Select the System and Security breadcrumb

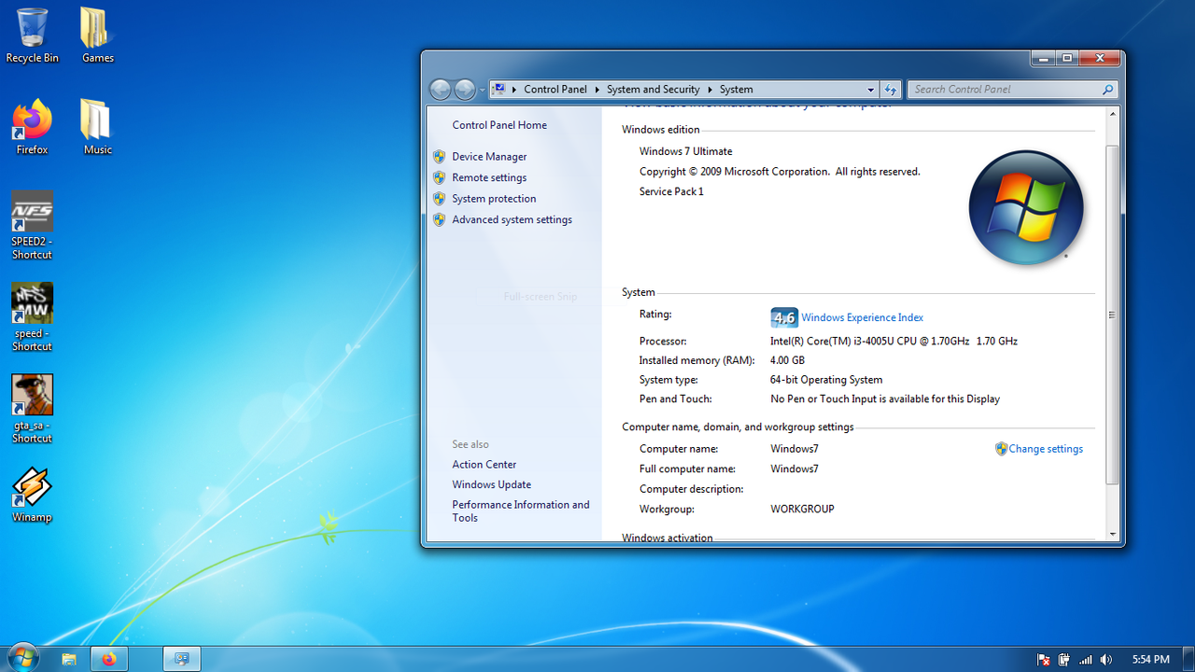point(653,90)
